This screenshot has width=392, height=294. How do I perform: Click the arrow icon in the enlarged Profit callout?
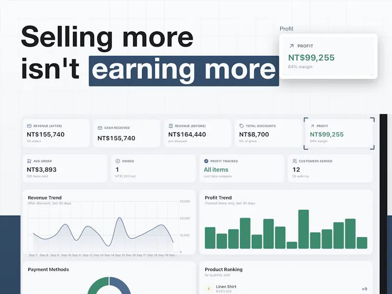[291, 46]
